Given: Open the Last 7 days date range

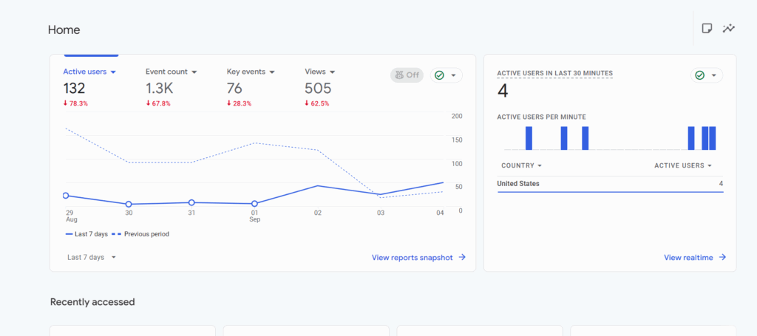Looking at the screenshot, I should [92, 257].
